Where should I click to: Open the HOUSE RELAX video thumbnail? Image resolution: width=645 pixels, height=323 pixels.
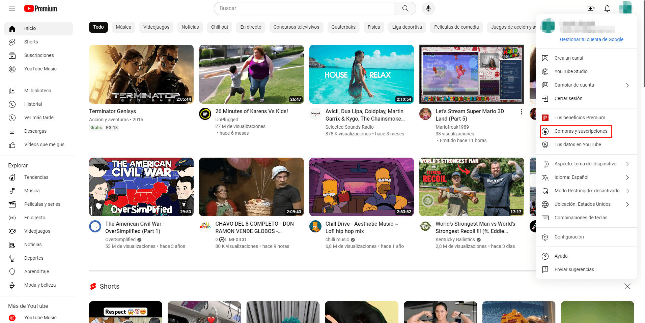tap(361, 74)
